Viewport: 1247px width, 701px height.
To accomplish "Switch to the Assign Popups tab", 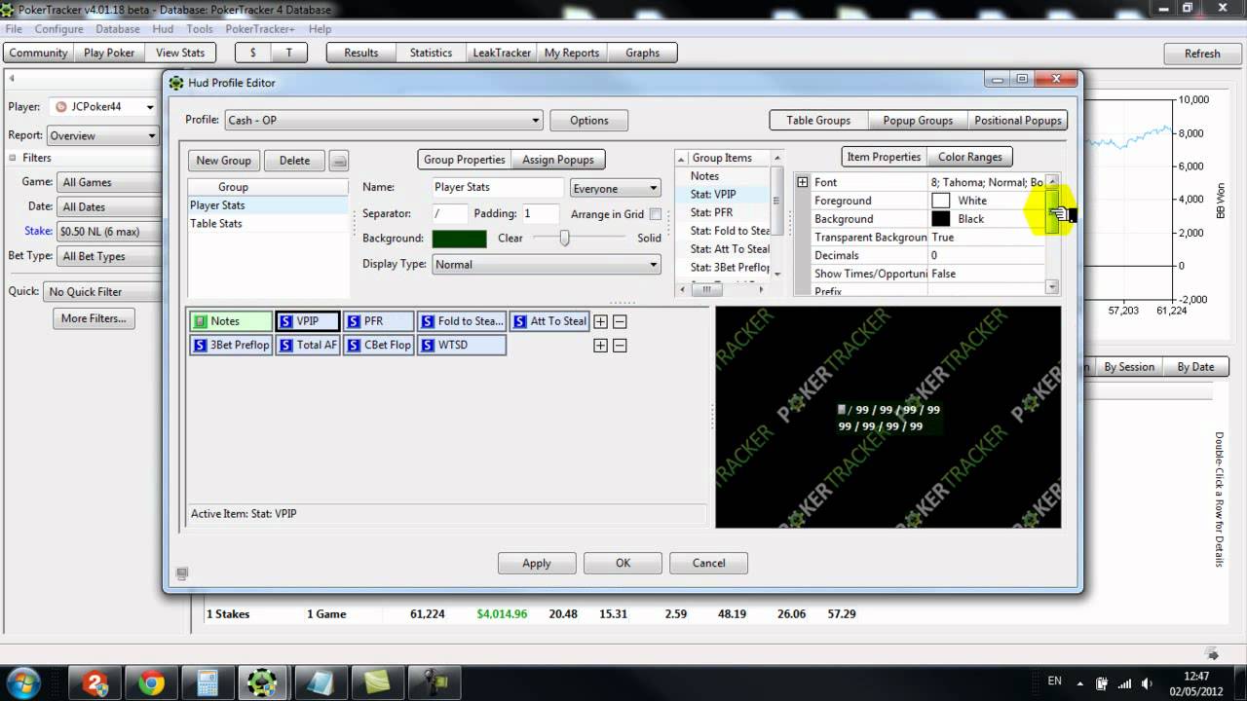I will [558, 160].
